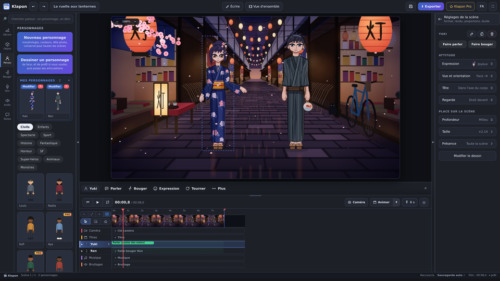Viewport: 500px width, 281px height.
Task: Switch to Écrire mode
Action: pos(233,6)
